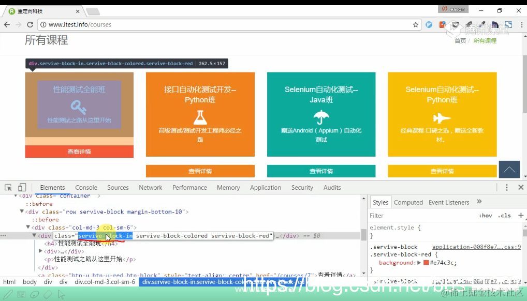This screenshot has height=301, width=527.
Task: Toggle the device toolbar in DevTools
Action: tap(22, 187)
